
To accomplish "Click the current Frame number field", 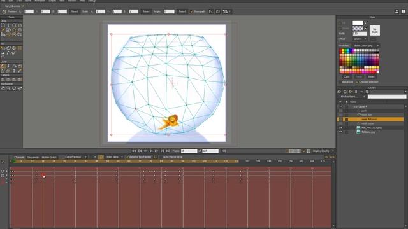I will click(189, 151).
